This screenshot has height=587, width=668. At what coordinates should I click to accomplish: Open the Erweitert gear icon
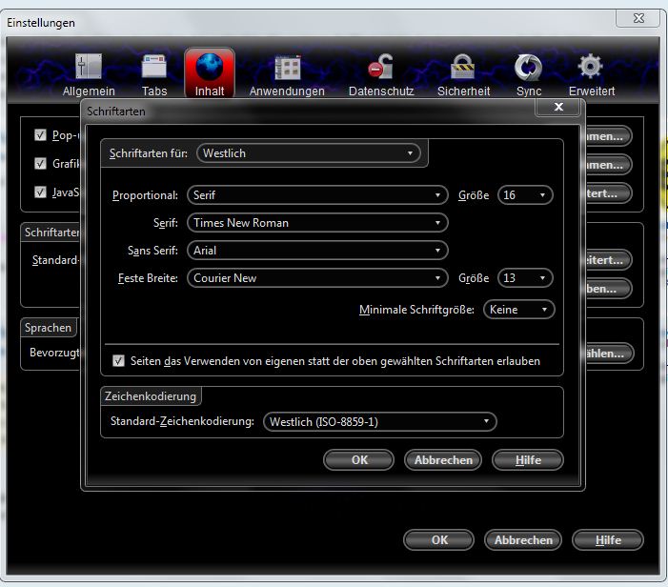pyautogui.click(x=592, y=68)
